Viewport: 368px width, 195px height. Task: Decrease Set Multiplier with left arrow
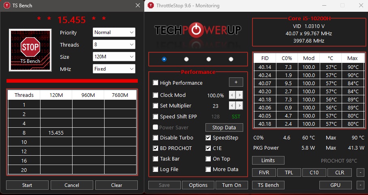(232, 105)
